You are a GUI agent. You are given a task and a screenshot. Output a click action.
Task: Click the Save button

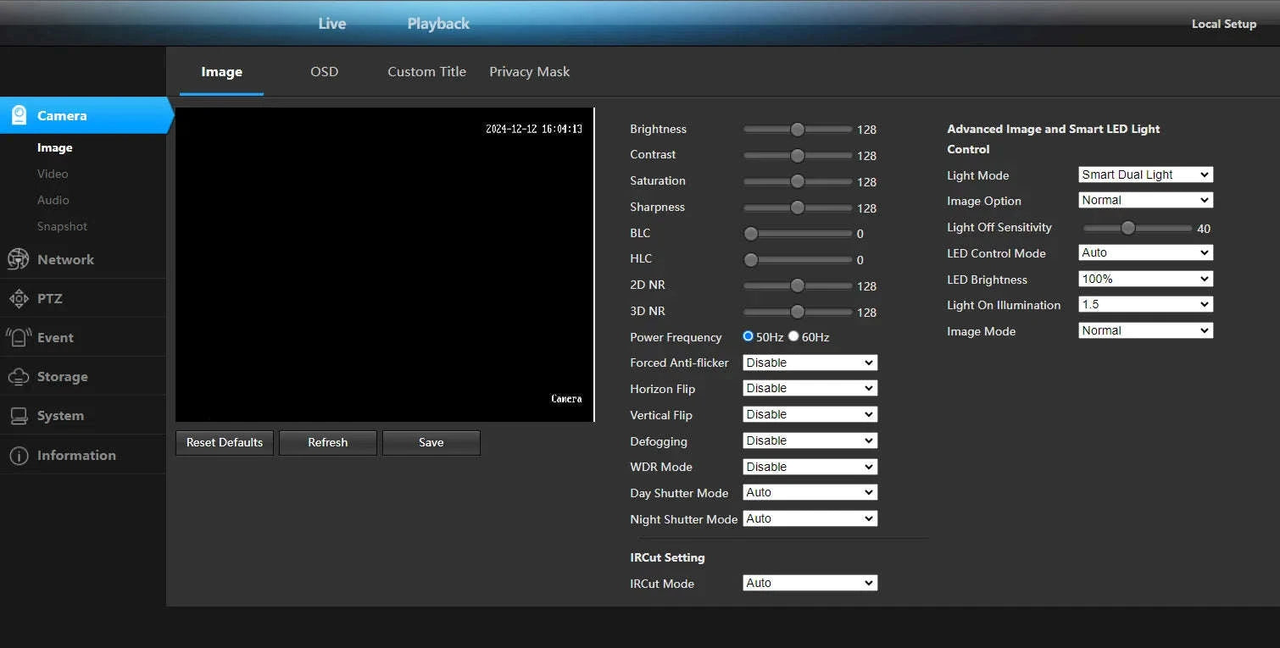431,442
